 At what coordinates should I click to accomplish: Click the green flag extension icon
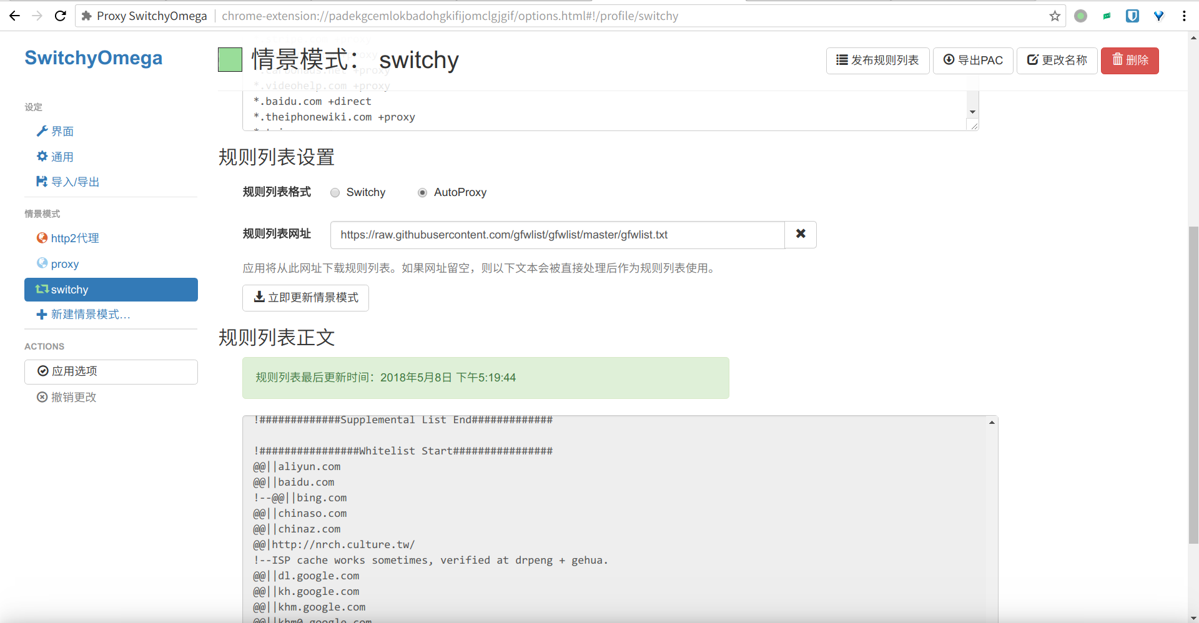(1107, 16)
